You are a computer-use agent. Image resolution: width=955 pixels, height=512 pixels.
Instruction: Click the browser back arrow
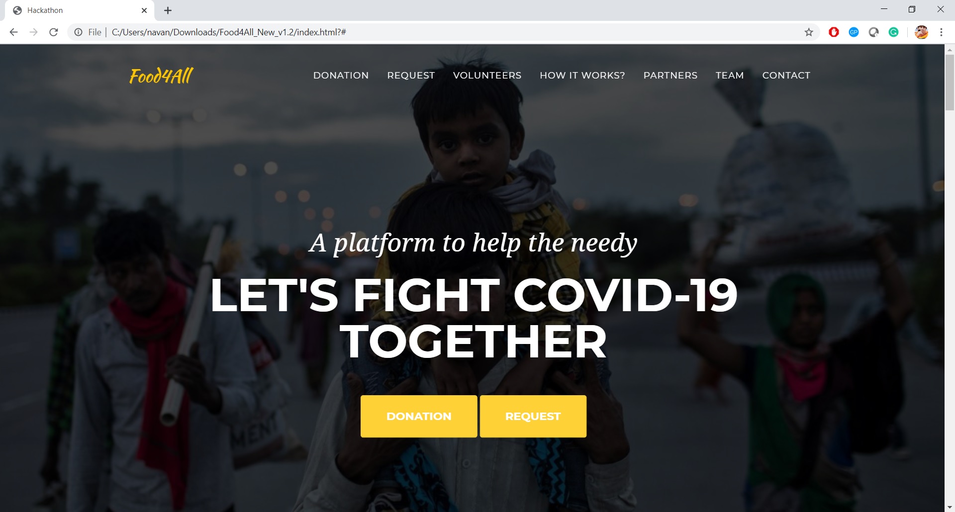pyautogui.click(x=14, y=32)
